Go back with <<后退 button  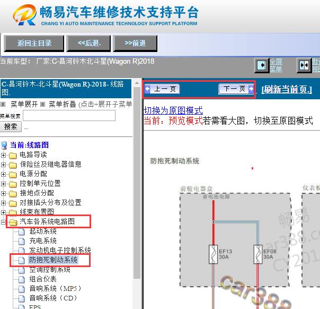[89, 43]
